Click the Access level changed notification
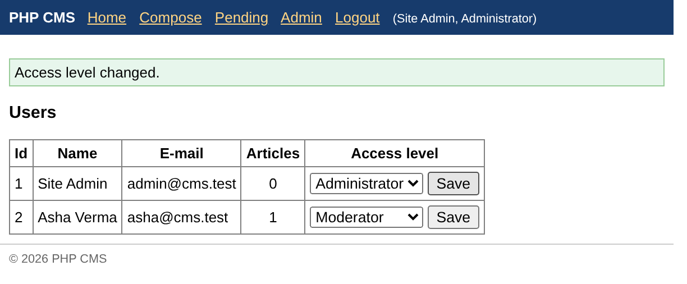Image resolution: width=687 pixels, height=284 pixels. pos(337,72)
